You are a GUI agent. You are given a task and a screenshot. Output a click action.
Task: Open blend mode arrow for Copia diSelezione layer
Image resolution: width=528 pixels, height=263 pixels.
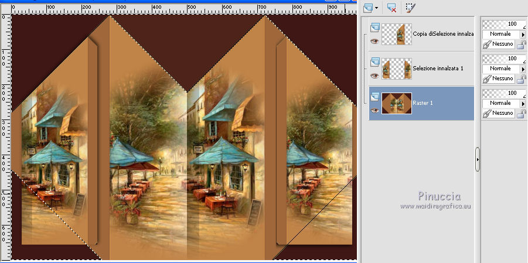pyautogui.click(x=523, y=35)
